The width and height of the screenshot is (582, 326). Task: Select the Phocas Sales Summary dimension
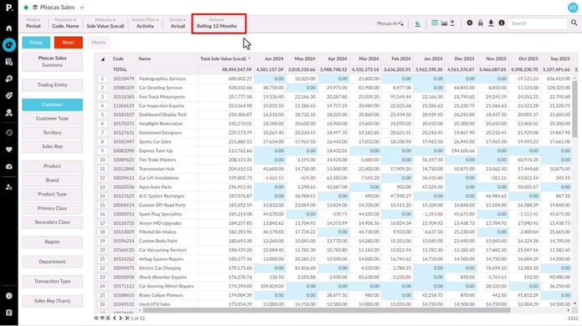(52, 62)
